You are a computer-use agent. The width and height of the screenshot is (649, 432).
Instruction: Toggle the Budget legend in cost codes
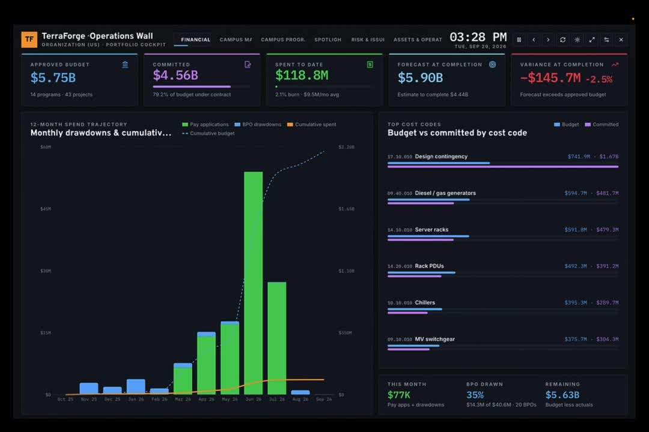click(x=566, y=124)
